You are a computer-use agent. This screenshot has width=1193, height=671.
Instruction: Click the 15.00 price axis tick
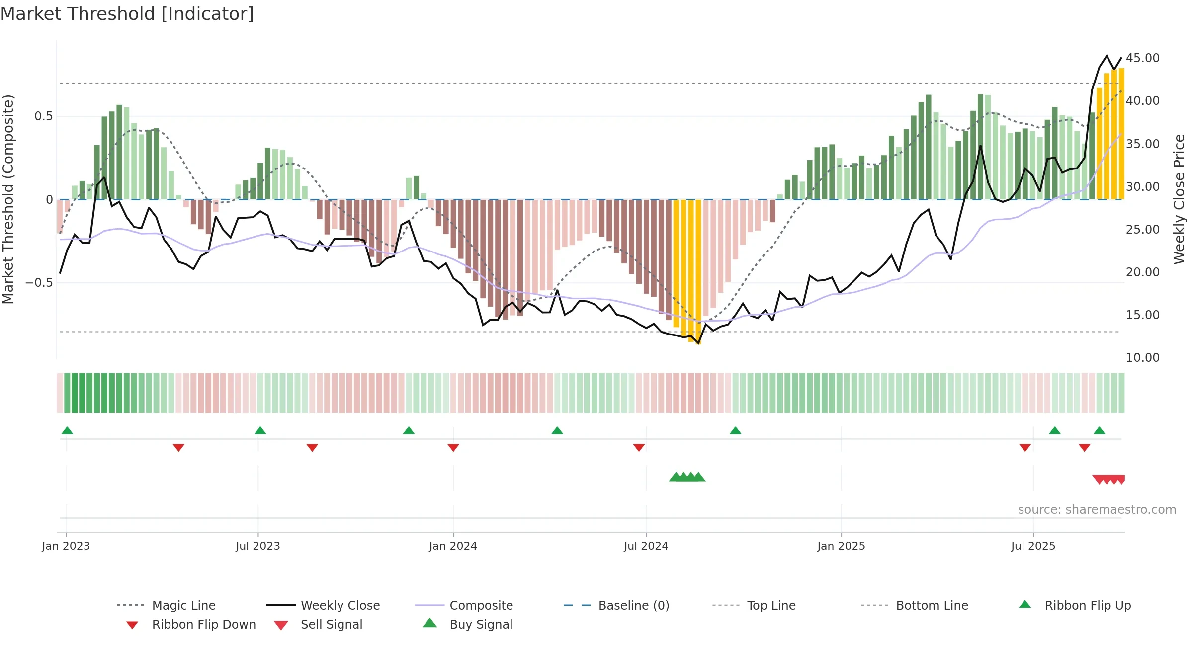click(1143, 315)
